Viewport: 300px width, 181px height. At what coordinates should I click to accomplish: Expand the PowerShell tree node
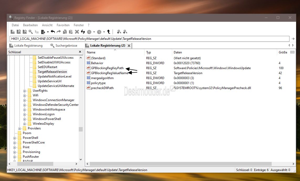pos(15,138)
